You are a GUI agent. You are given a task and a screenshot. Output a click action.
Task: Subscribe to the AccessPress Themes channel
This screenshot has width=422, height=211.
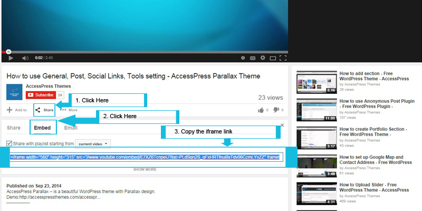coord(41,95)
